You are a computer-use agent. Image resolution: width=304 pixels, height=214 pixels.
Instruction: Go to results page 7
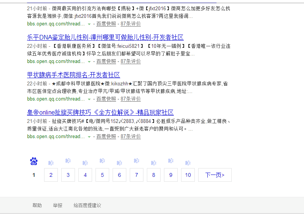coord(137,175)
